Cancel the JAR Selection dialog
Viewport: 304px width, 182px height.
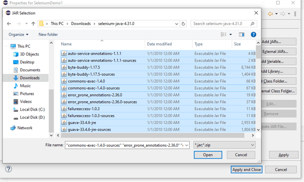241,155
